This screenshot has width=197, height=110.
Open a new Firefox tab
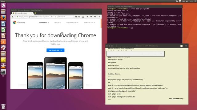[x=35, y=13]
